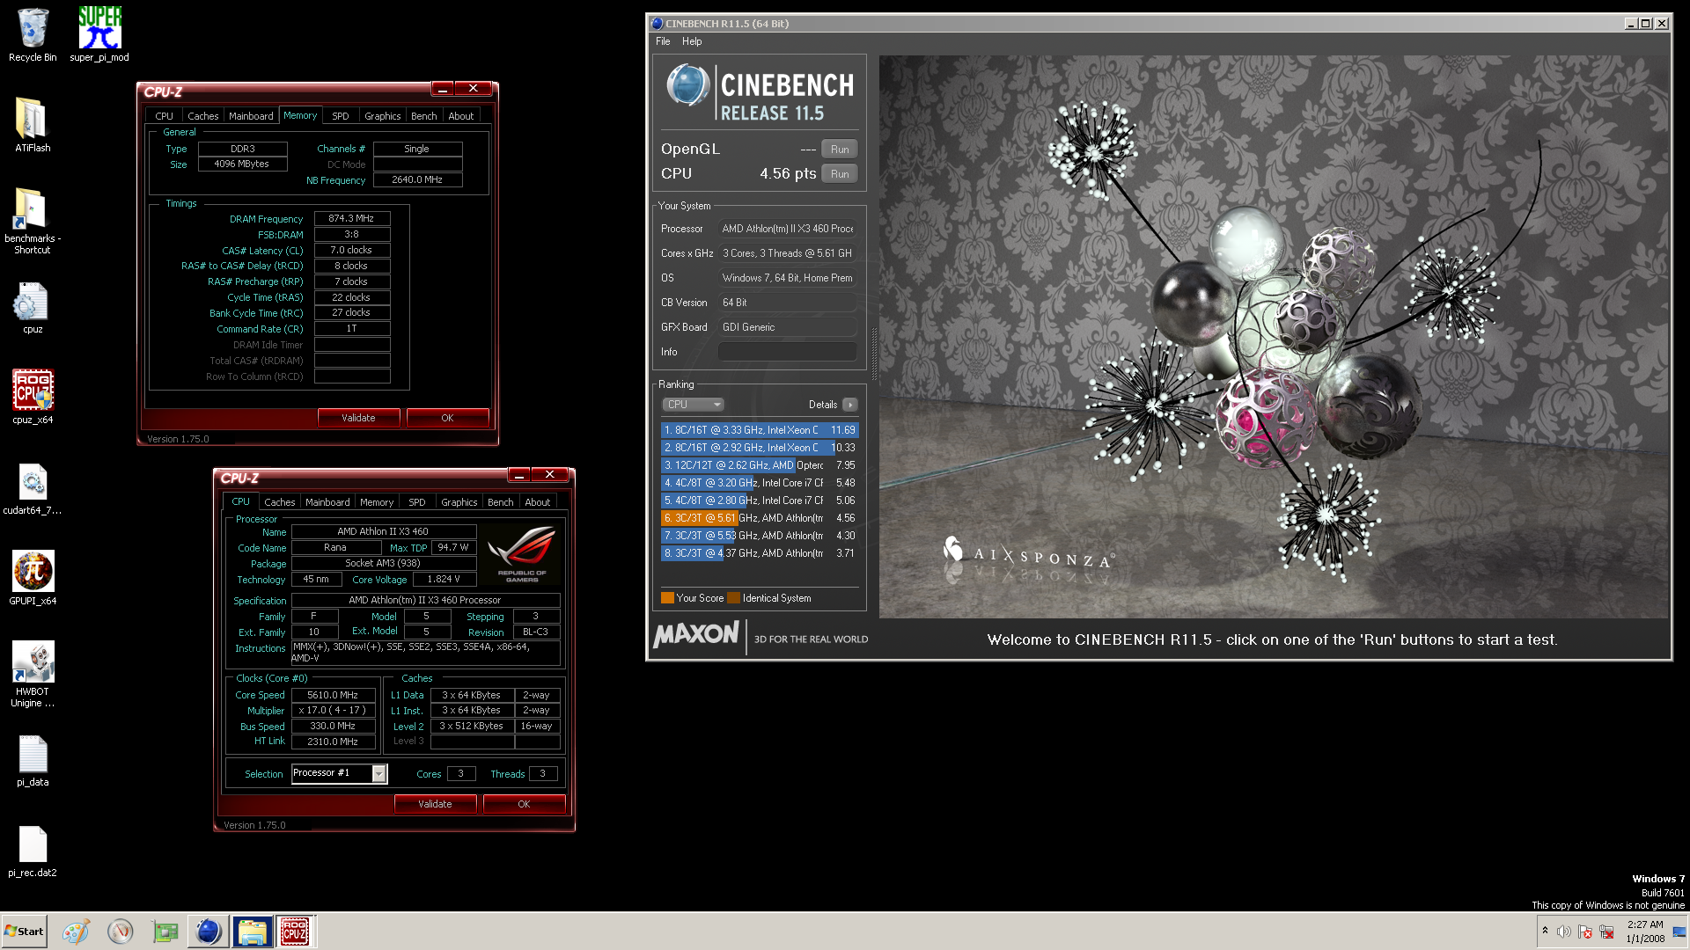The width and height of the screenshot is (1690, 950).
Task: Select ranking row 8 with score 3.71
Action: coord(760,553)
